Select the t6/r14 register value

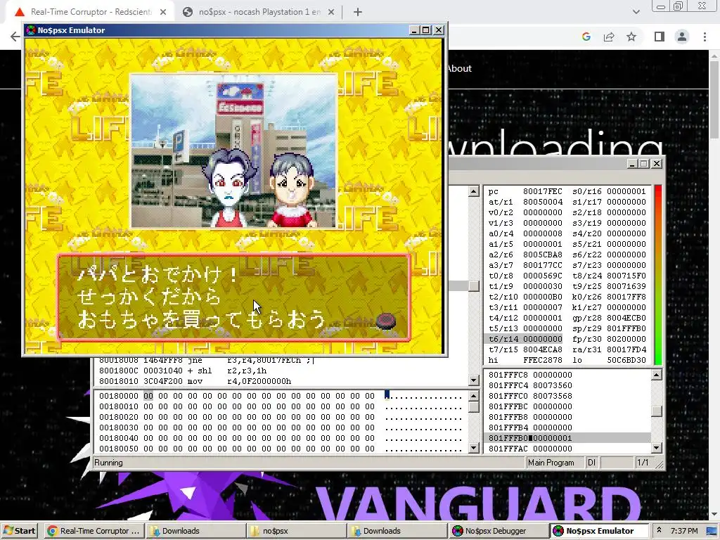(x=542, y=339)
